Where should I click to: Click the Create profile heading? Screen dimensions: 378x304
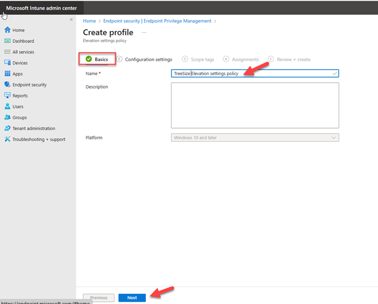108,32
